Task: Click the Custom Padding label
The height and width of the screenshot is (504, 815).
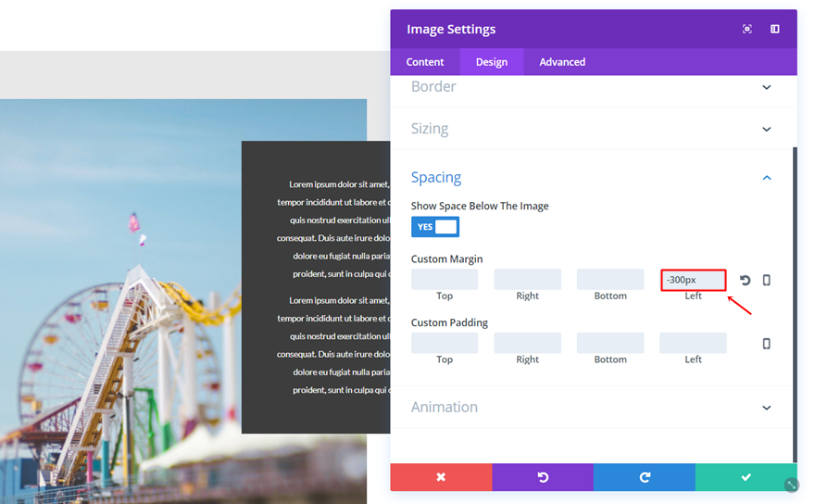Action: pyautogui.click(x=449, y=322)
